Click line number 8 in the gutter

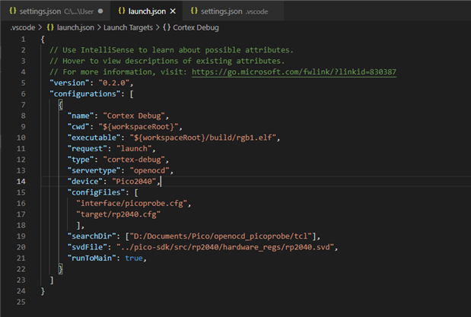click(x=24, y=116)
